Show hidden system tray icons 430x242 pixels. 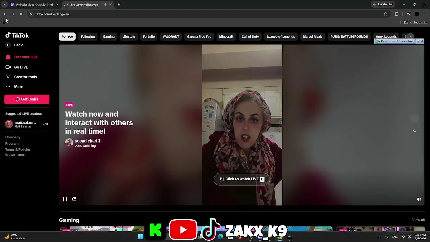click(379, 237)
